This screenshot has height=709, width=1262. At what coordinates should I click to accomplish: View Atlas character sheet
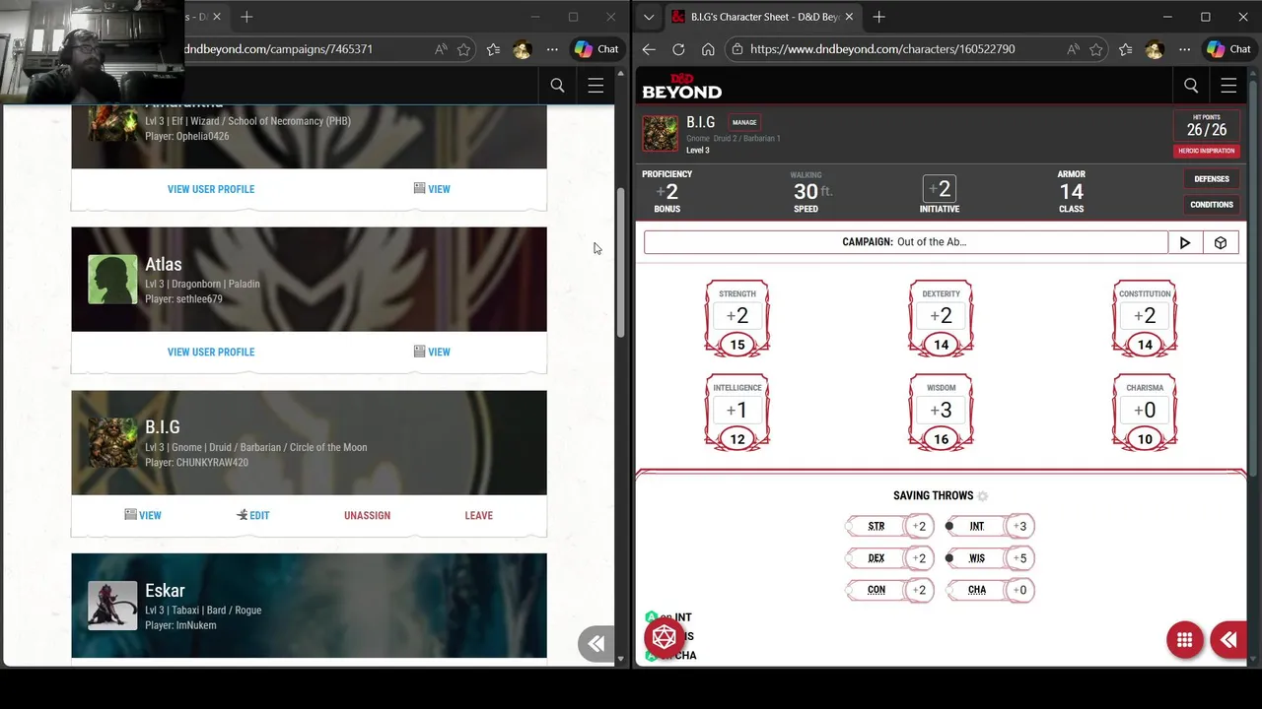(432, 353)
